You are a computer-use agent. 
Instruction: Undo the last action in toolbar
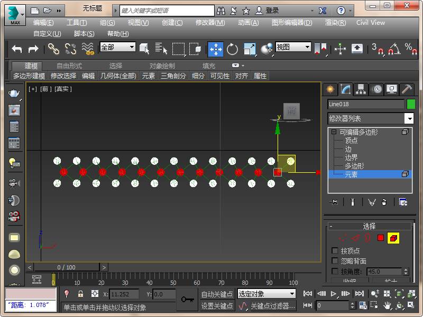click(x=17, y=49)
